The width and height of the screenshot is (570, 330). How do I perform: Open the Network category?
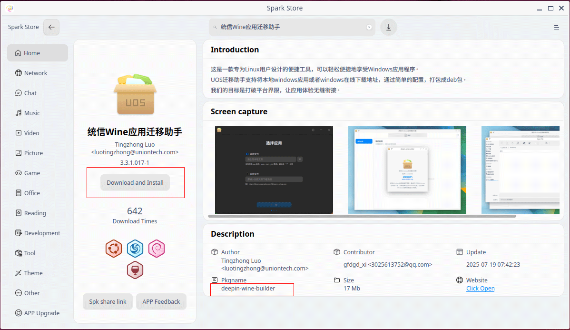click(x=38, y=73)
